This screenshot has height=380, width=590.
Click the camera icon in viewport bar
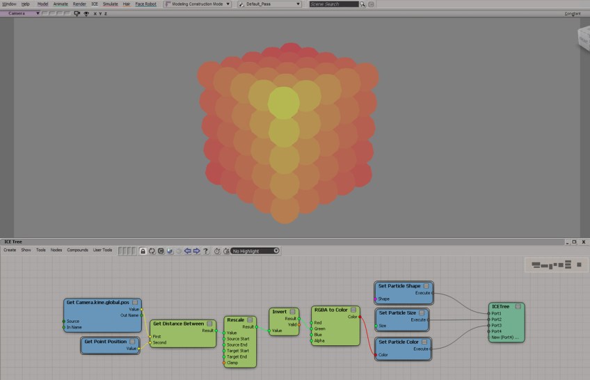(77, 13)
